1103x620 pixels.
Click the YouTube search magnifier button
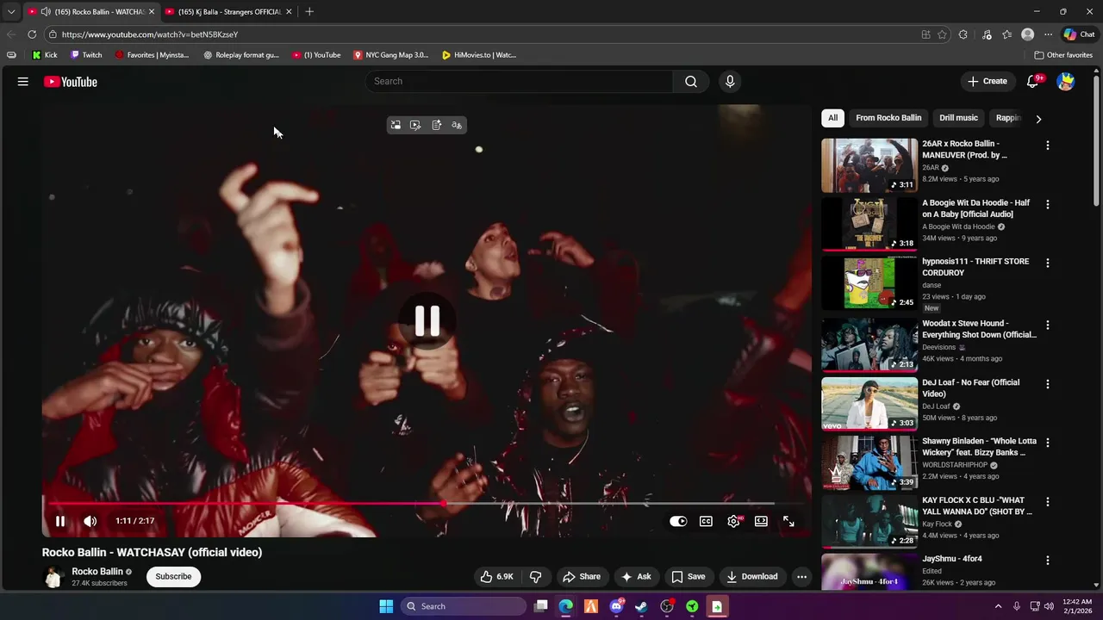(691, 81)
